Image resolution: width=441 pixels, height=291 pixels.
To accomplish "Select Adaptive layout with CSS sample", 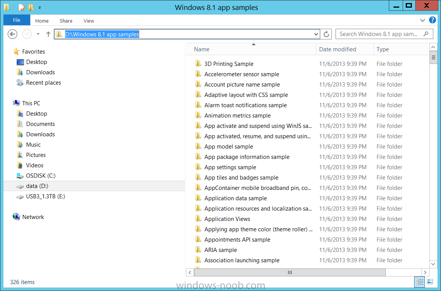I will click(x=246, y=95).
